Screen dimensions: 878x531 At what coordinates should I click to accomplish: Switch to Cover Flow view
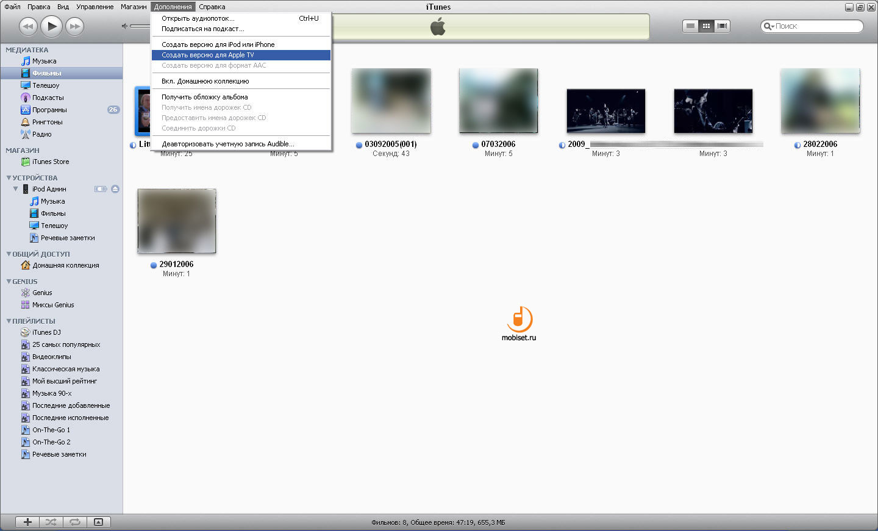[x=722, y=26]
